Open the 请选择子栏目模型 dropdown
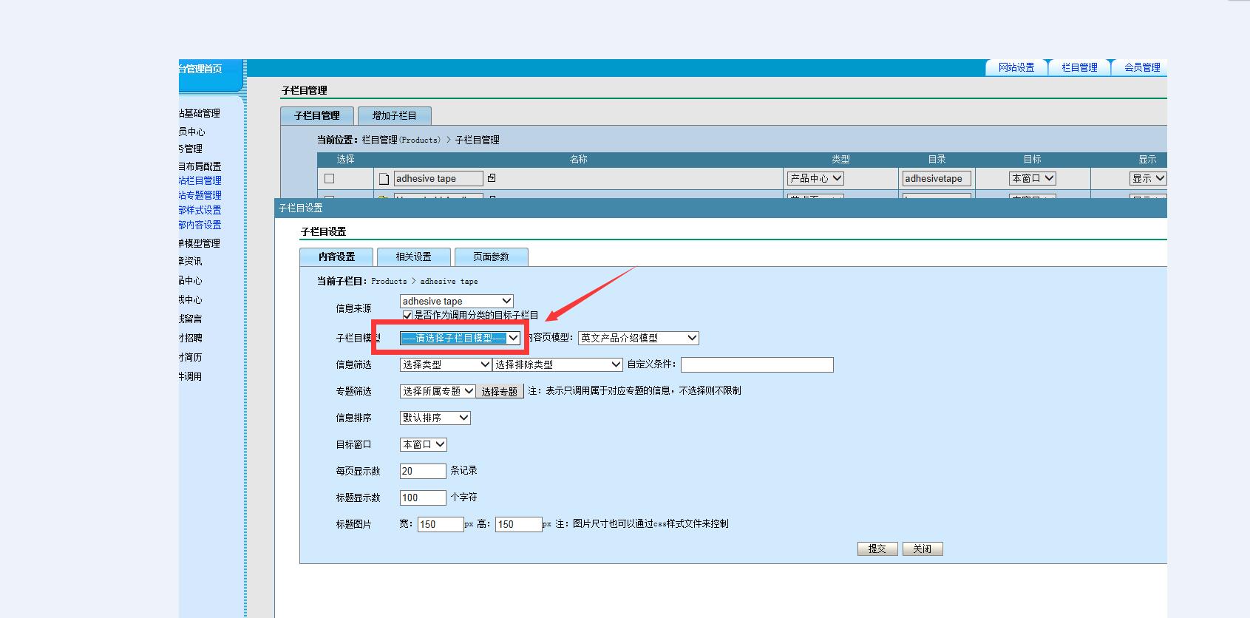The image size is (1250, 618). [460, 338]
